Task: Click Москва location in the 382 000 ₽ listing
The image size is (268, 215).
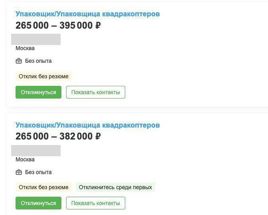Action: [x=25, y=159]
